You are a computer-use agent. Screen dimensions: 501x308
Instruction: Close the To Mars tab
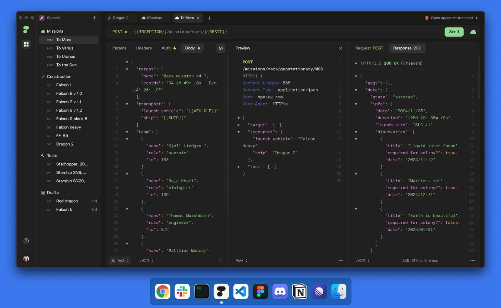[198, 18]
